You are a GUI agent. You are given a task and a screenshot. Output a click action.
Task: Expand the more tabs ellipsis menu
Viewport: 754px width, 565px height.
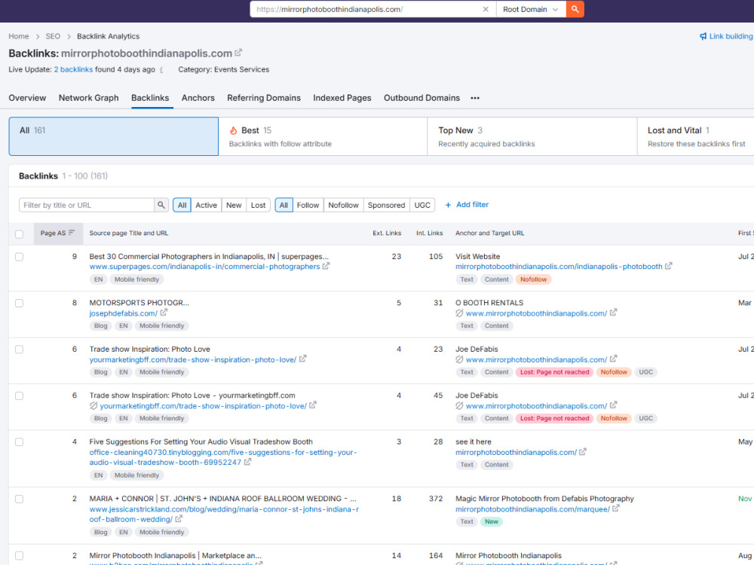(x=475, y=98)
